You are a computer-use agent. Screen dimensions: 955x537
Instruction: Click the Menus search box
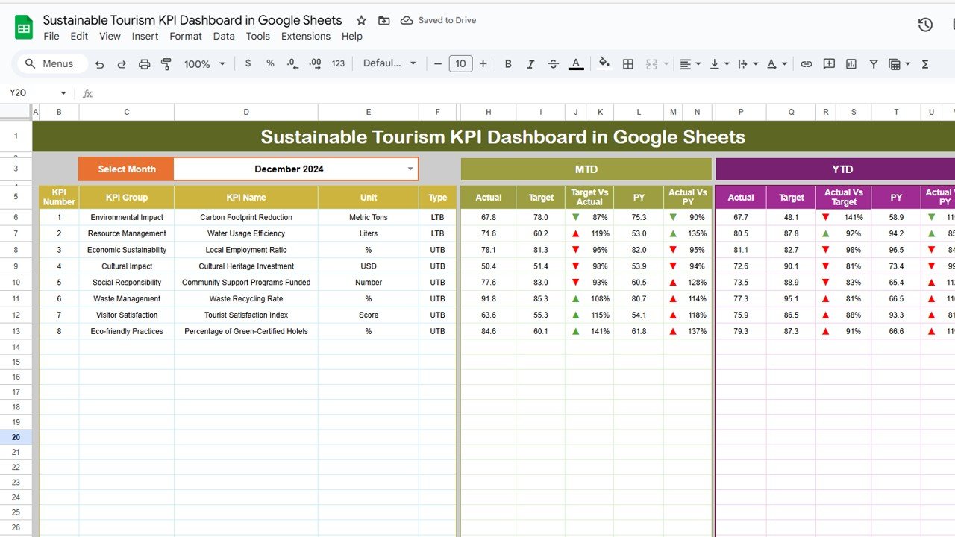(x=52, y=64)
